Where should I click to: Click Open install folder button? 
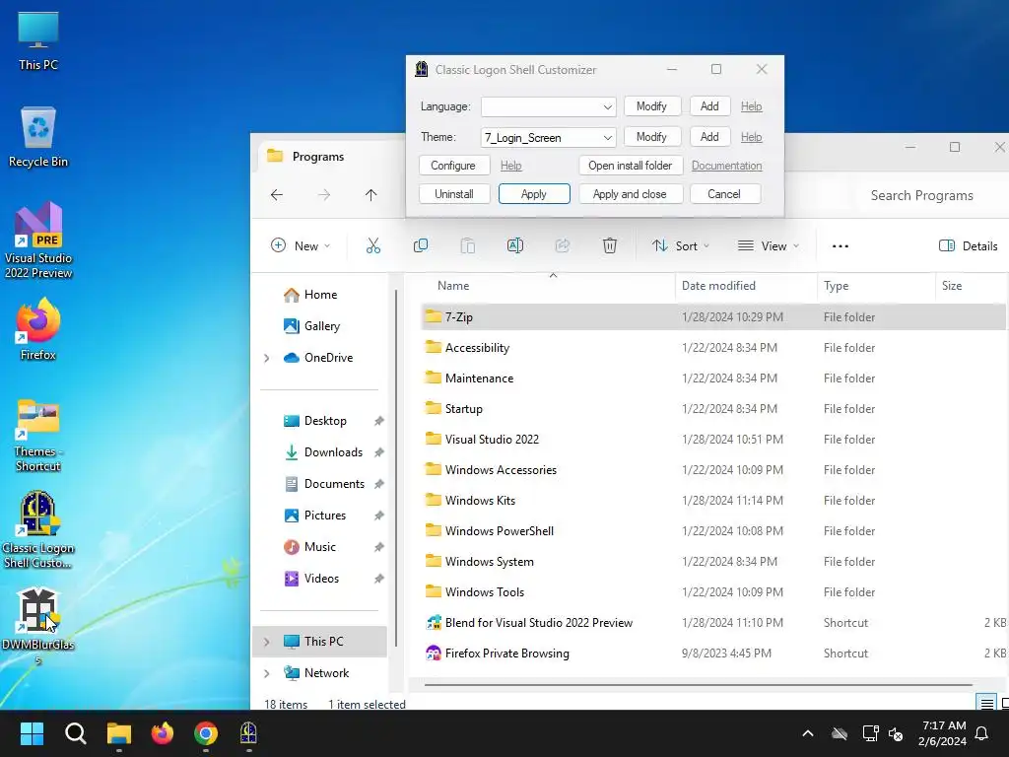pyautogui.click(x=631, y=166)
